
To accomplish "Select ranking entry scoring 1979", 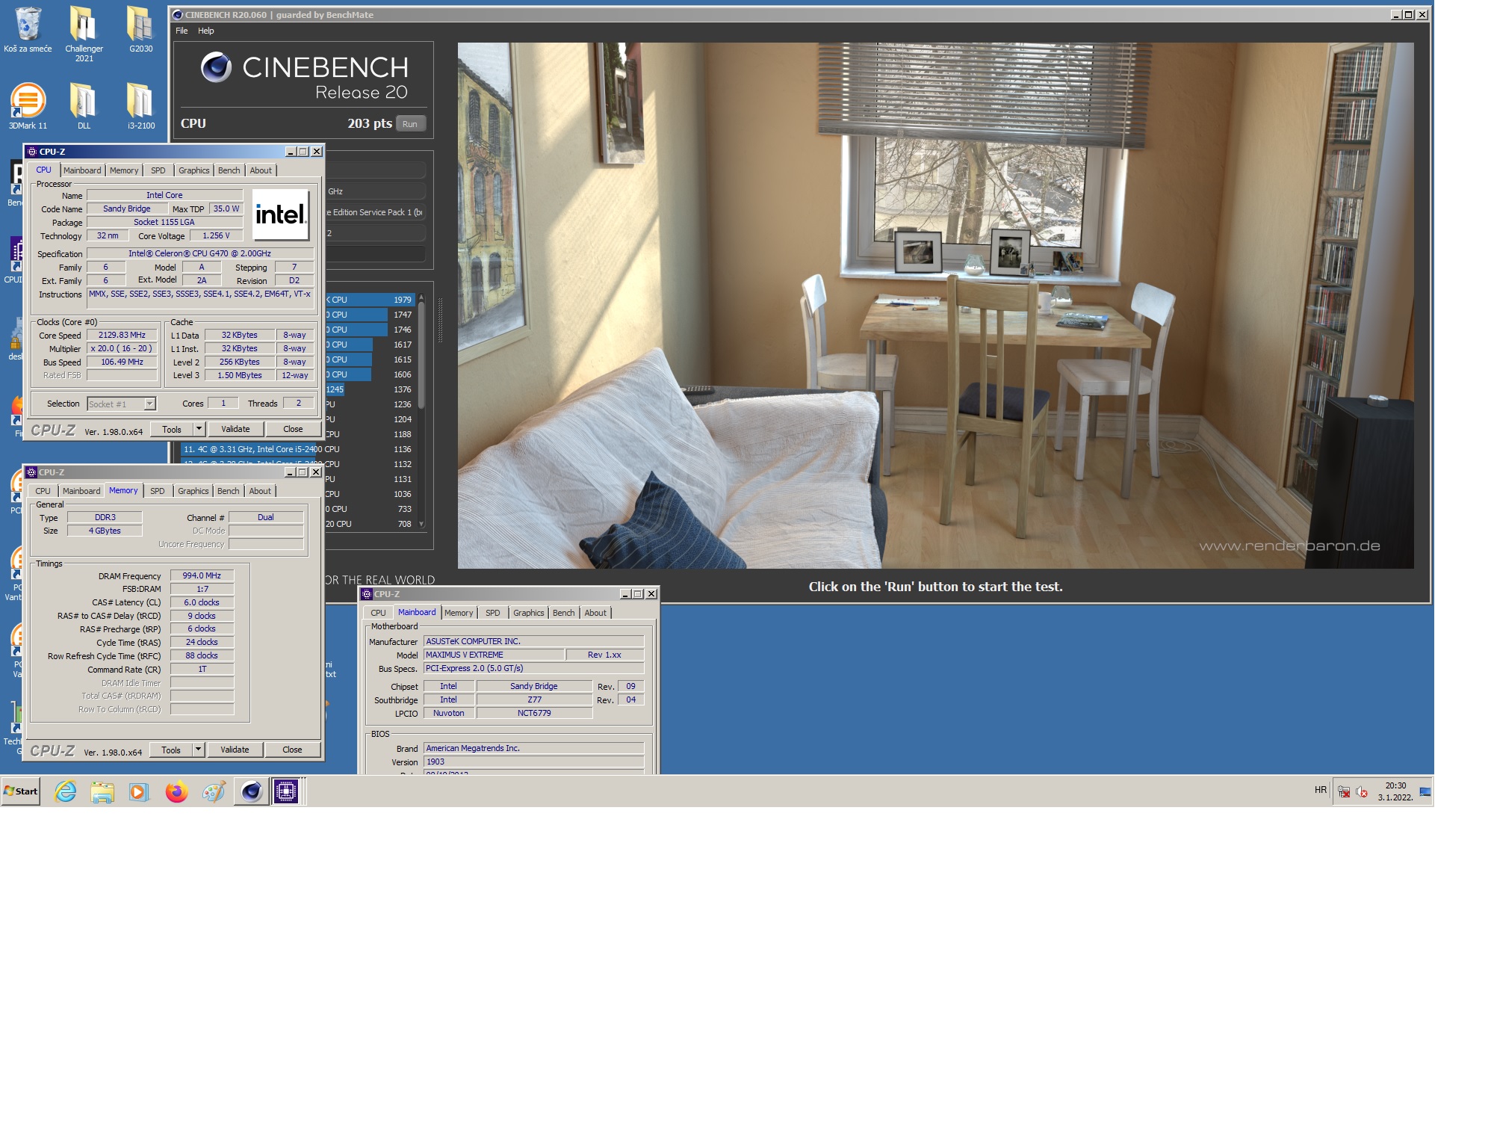I will pos(369,300).
